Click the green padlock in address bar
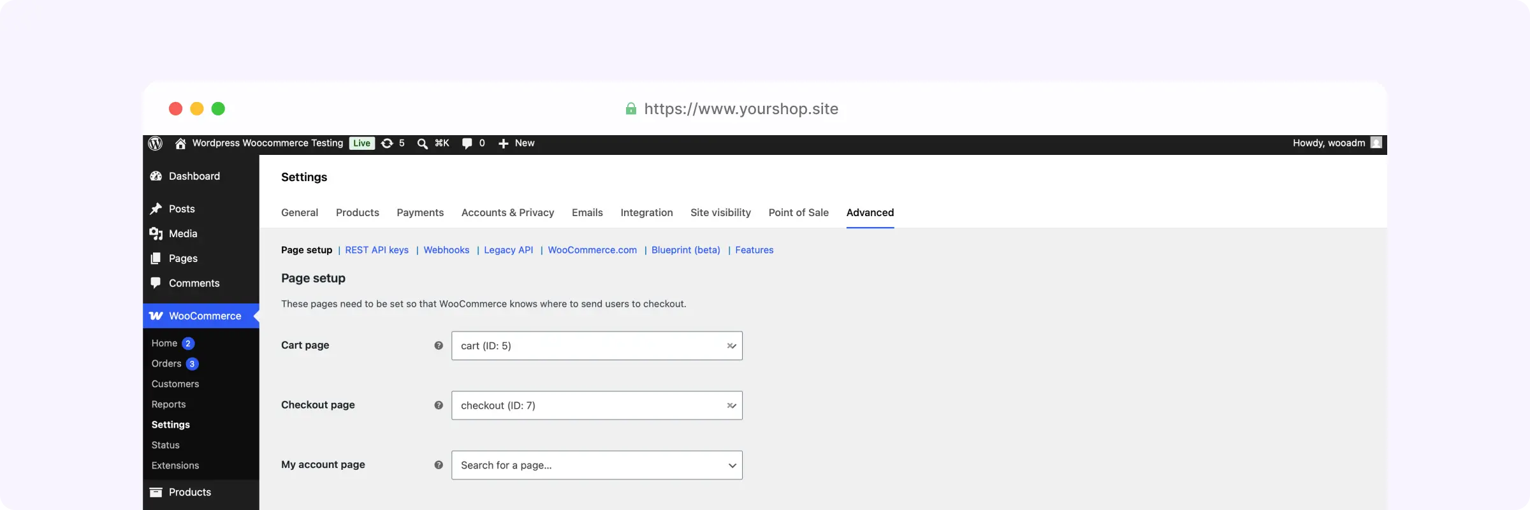Viewport: 1530px width, 510px height. 630,108
